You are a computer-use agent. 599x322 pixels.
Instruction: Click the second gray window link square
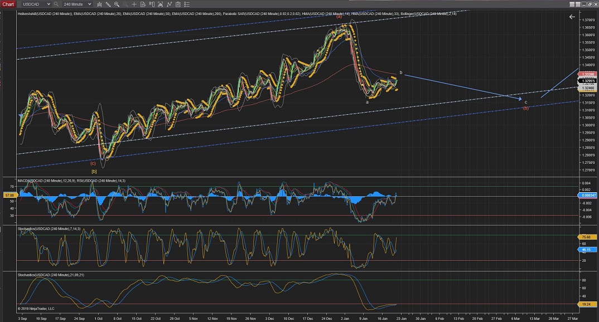[578, 4]
